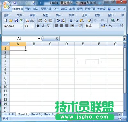128x122 pixels.
Task: Open Excel help question mark
Action: (x=109, y=9)
